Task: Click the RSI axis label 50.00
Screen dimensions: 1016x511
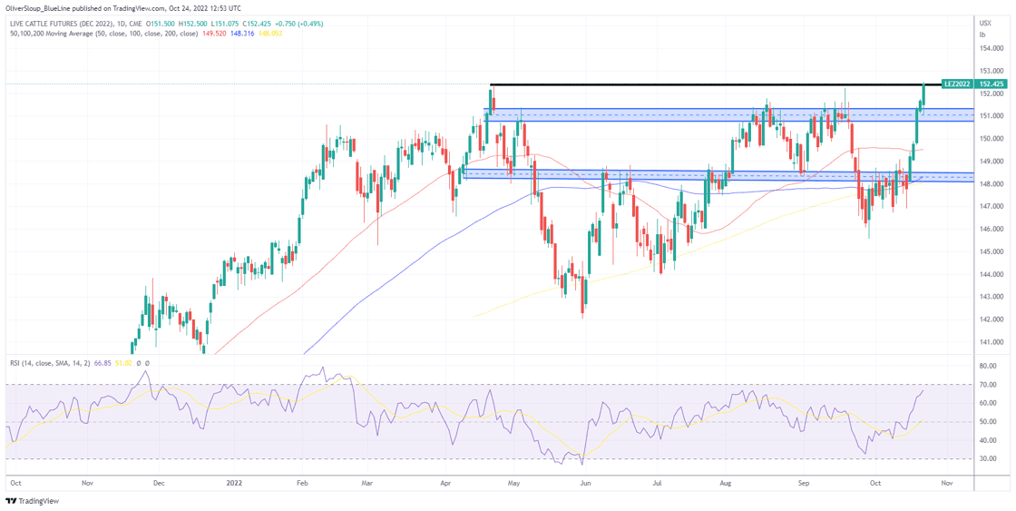Action: [988, 422]
